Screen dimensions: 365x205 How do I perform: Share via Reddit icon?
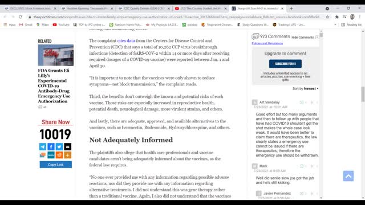point(59,155)
